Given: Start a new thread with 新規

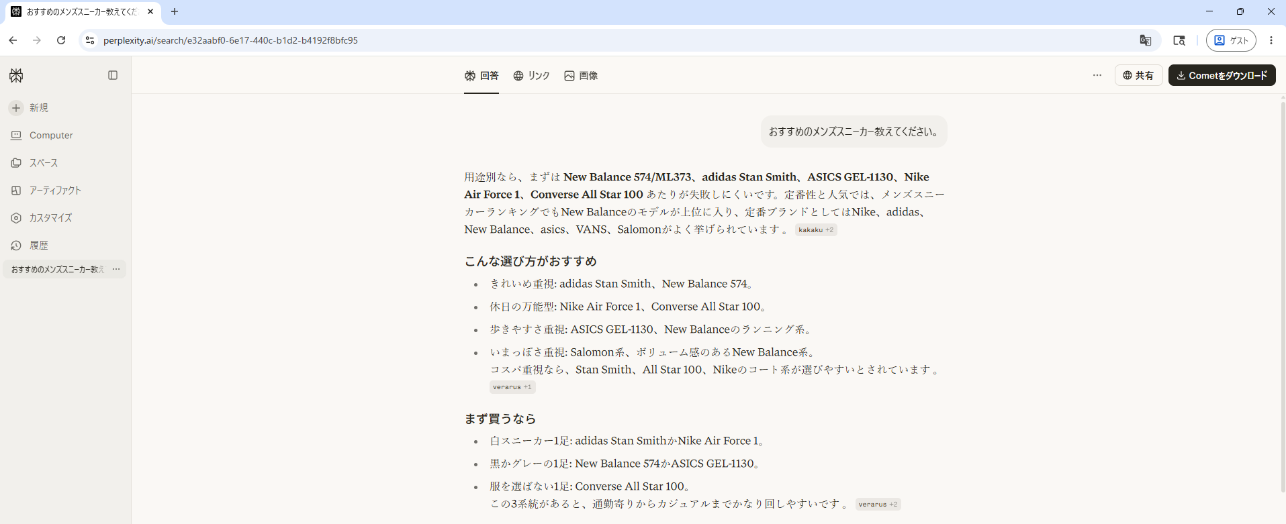Looking at the screenshot, I should (x=28, y=107).
